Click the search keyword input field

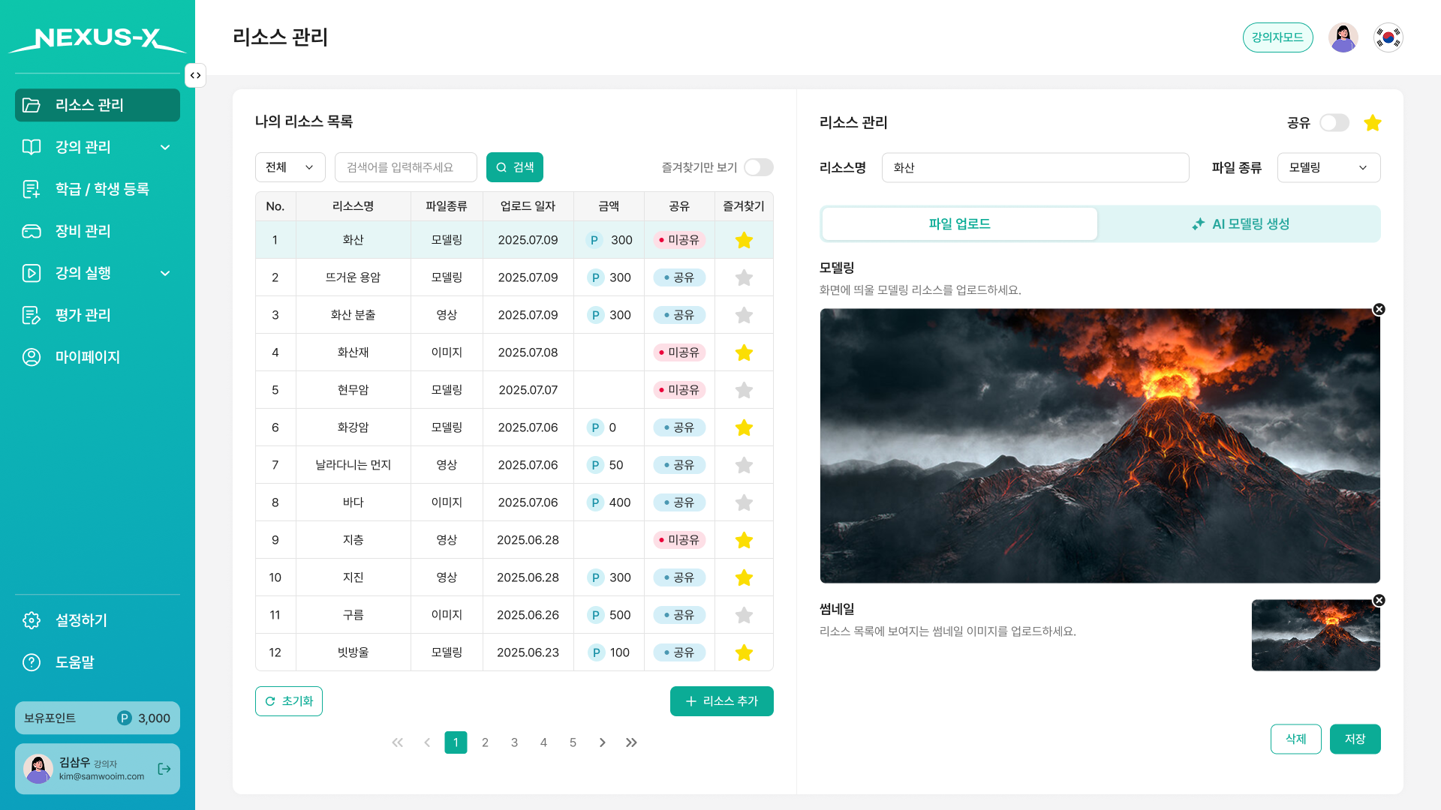[x=405, y=167]
